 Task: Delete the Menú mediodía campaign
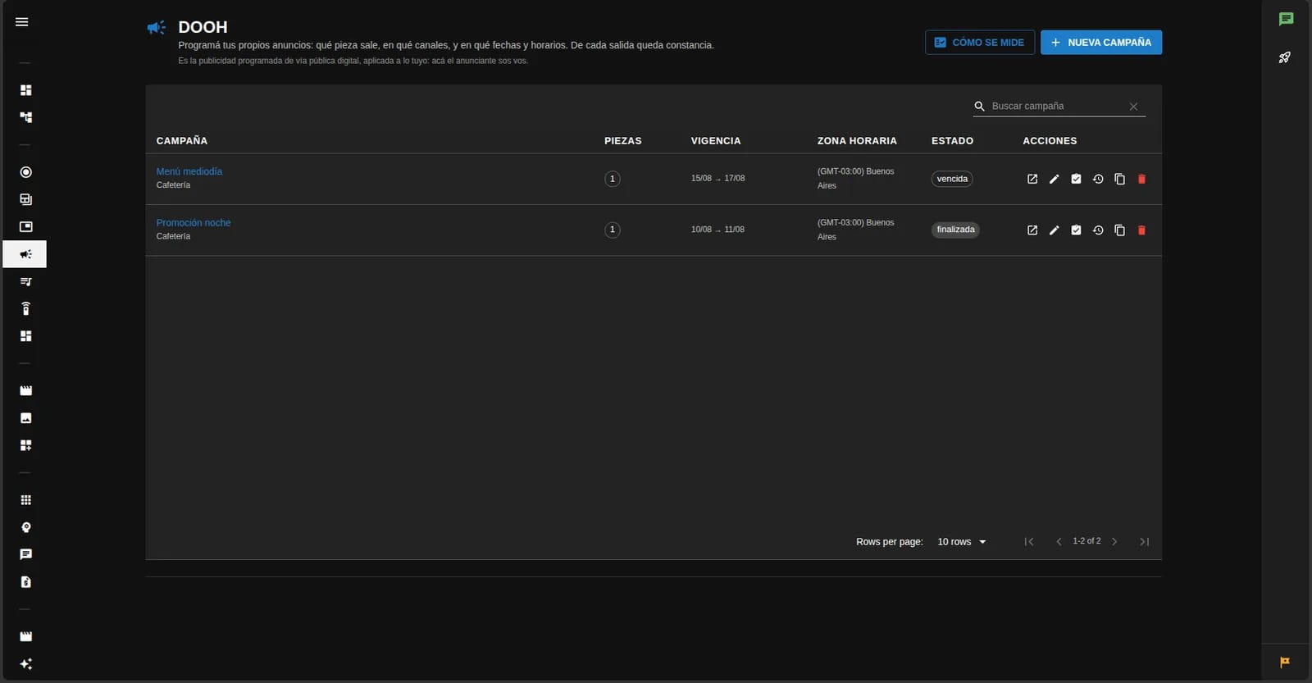click(x=1141, y=179)
